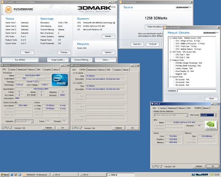Open the Image Quality... tool
221x177 pixels.
point(58,60)
